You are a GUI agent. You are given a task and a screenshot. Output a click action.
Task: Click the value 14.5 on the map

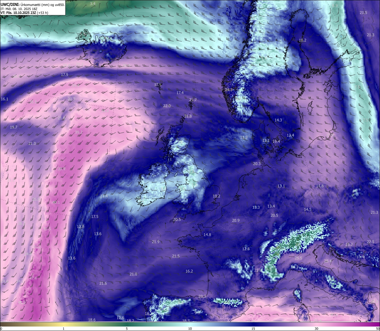308,209
